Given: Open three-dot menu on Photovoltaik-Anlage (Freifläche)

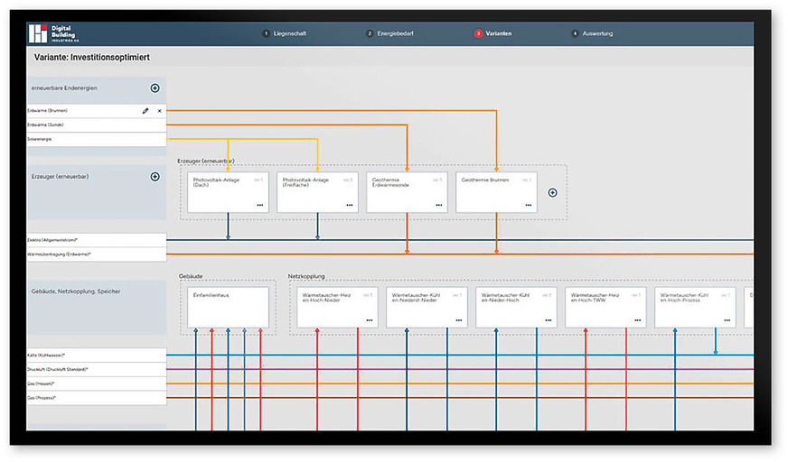Looking at the screenshot, I should point(350,206).
